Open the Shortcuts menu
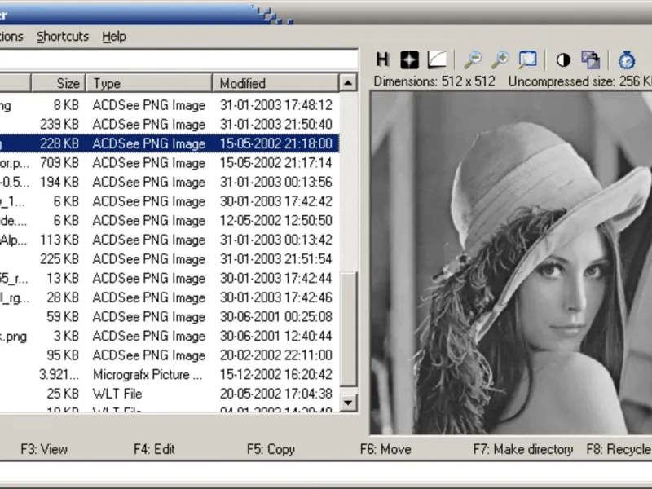The image size is (652, 489). pyautogui.click(x=63, y=37)
